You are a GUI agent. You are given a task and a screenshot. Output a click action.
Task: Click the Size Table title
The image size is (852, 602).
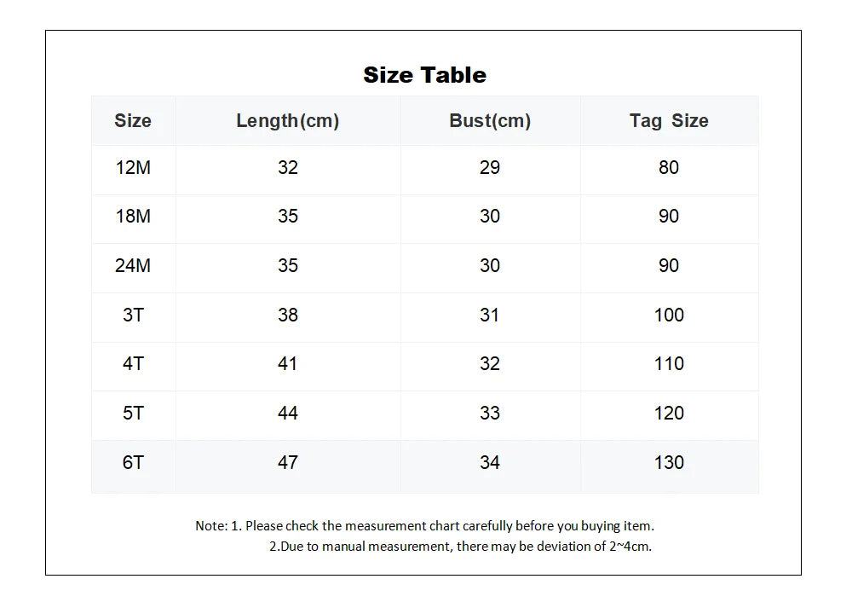pos(424,75)
